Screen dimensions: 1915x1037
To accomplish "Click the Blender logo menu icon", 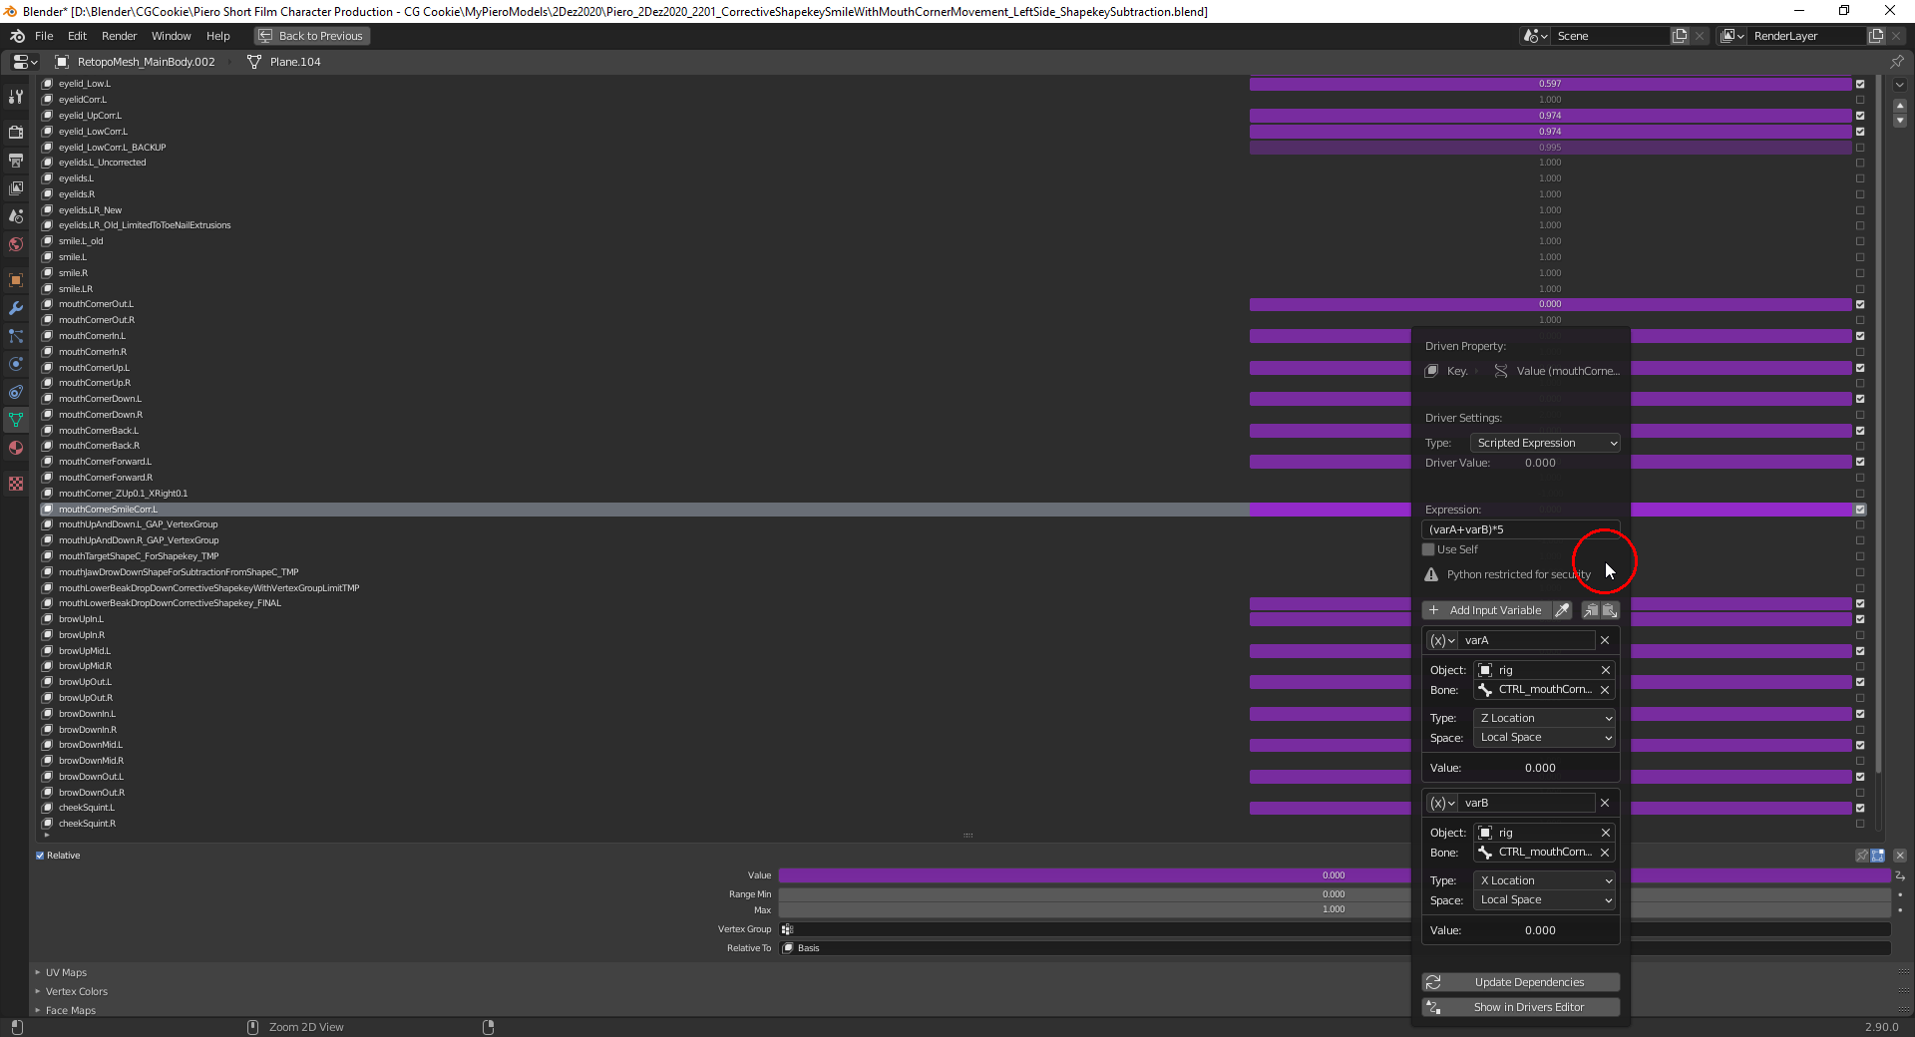I will (17, 36).
